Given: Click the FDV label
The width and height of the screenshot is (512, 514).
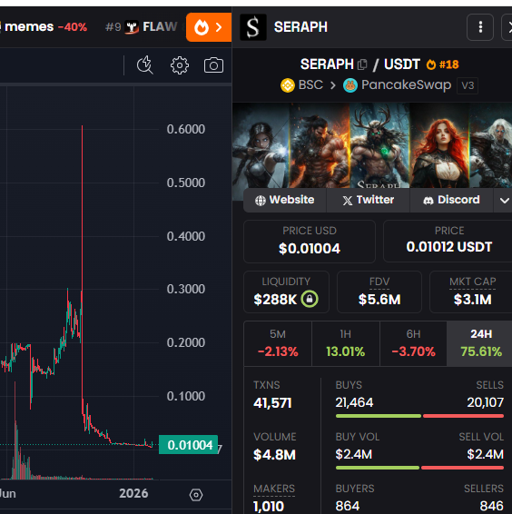Looking at the screenshot, I should (x=379, y=282).
